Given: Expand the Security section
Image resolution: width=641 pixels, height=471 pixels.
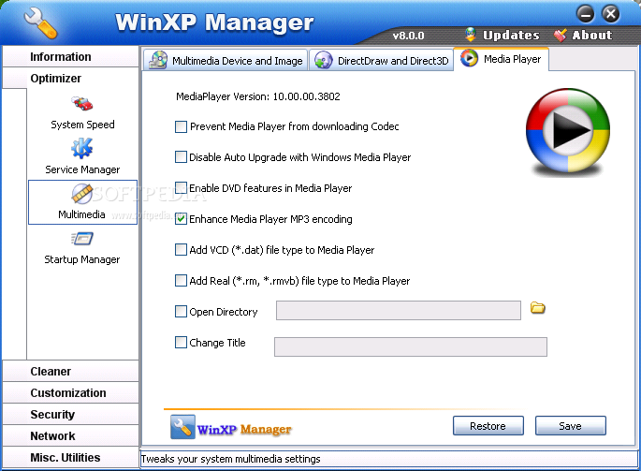Looking at the screenshot, I should point(70,415).
